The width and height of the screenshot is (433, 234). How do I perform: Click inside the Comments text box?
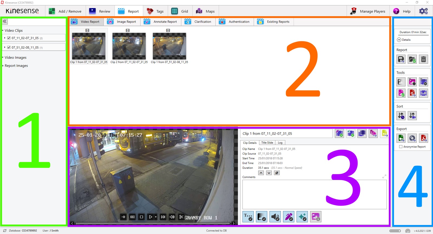[x=314, y=194]
